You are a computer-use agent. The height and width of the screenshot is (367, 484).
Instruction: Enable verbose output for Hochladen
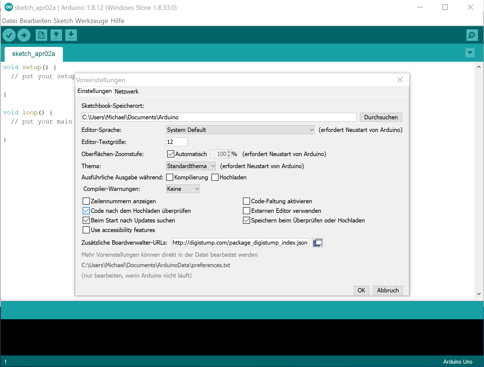coord(215,177)
